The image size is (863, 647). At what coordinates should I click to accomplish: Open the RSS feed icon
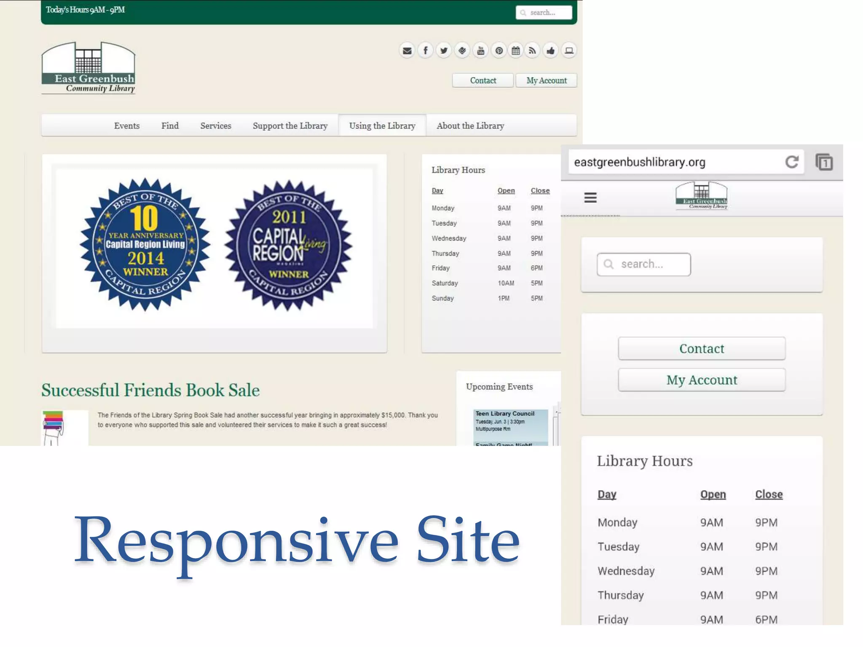[x=533, y=51]
